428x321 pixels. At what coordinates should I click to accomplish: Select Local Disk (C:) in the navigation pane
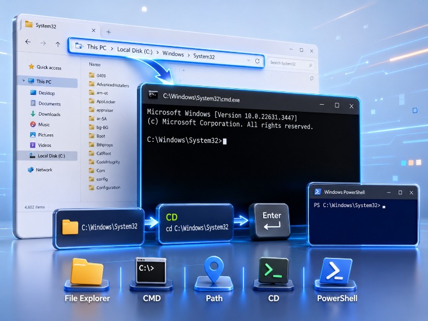point(47,156)
